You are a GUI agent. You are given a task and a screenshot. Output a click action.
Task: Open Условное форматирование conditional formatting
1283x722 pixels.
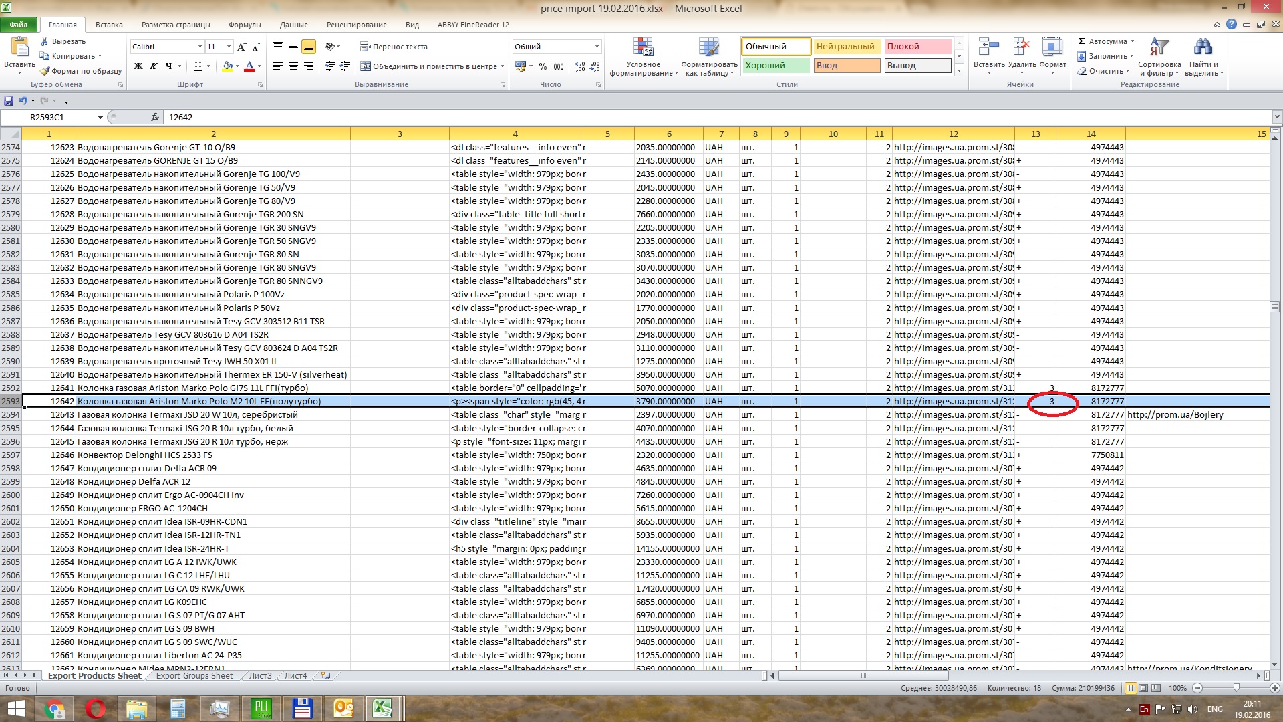(x=643, y=57)
